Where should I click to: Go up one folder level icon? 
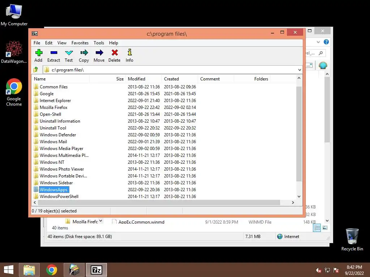[36, 70]
